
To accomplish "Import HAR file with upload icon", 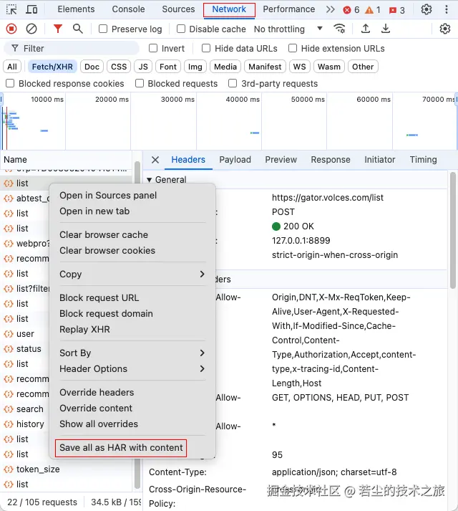I will [x=366, y=29].
